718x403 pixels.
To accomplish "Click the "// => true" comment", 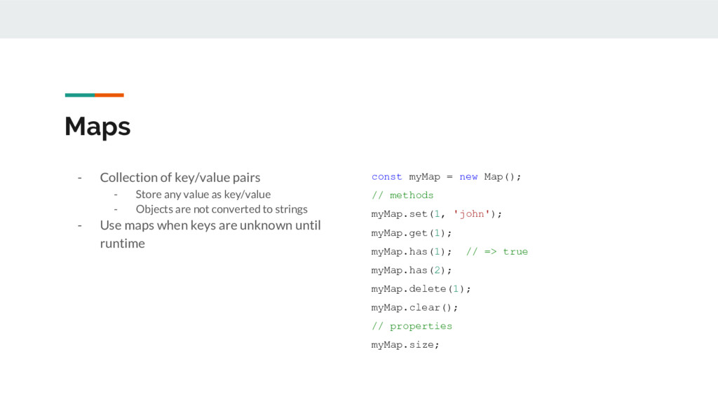I will point(497,252).
